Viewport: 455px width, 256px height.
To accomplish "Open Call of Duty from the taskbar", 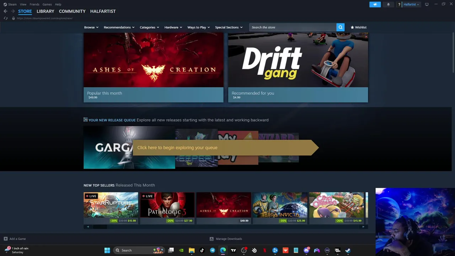I will 338,250.
